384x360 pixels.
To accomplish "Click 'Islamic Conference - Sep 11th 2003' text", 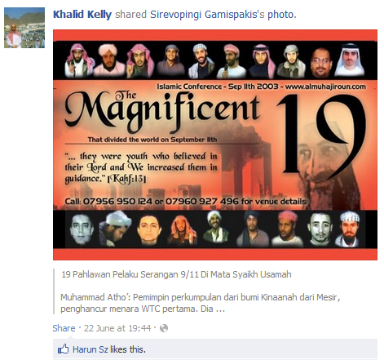I will (218, 87).
